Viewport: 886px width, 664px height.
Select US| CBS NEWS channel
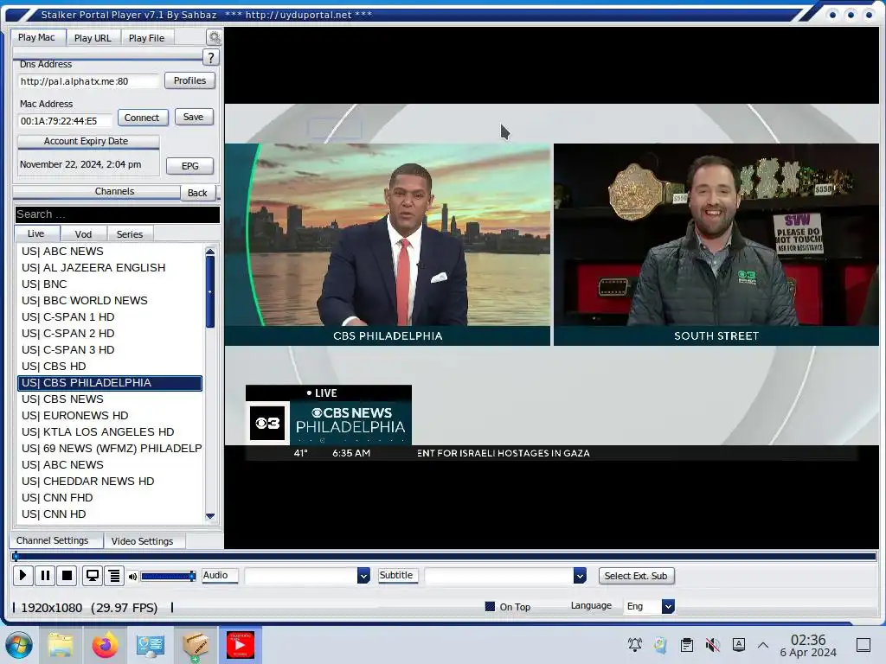[x=110, y=399]
